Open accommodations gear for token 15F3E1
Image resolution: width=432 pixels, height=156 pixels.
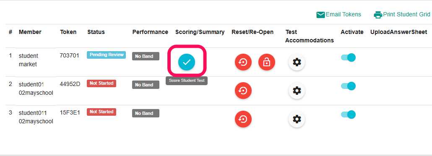click(x=297, y=119)
